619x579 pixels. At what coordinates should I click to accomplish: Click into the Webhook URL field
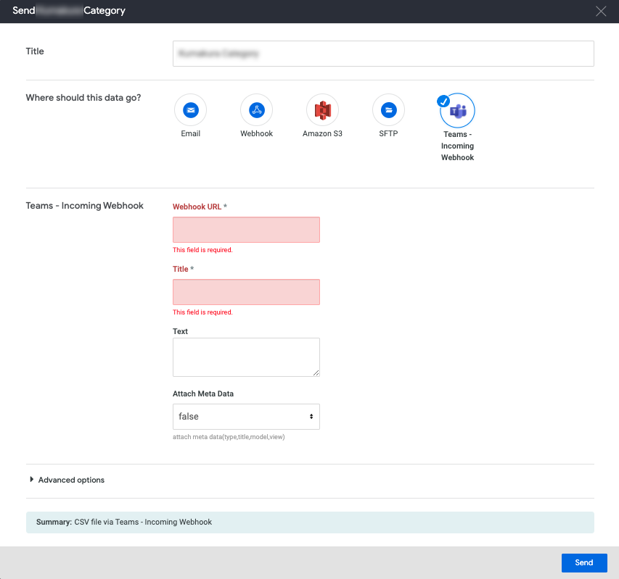point(246,230)
